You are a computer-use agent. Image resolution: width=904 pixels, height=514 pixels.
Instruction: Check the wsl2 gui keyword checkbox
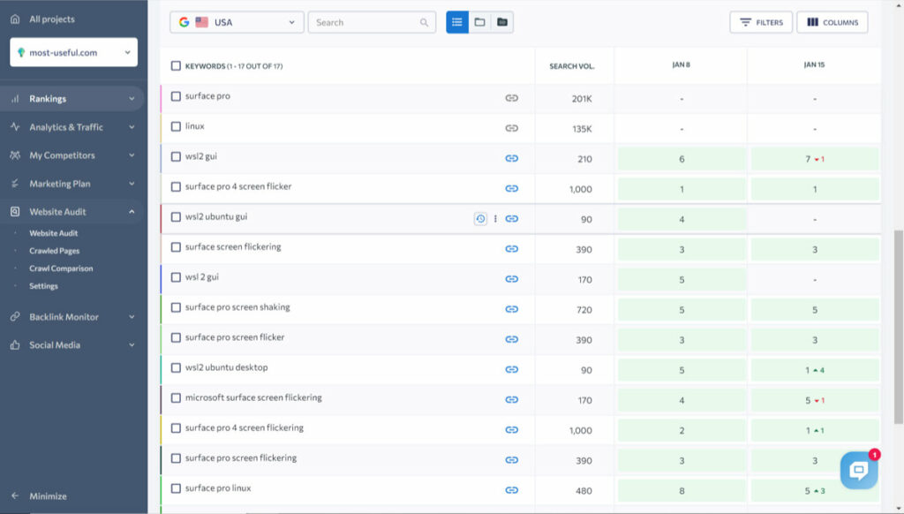(x=176, y=156)
